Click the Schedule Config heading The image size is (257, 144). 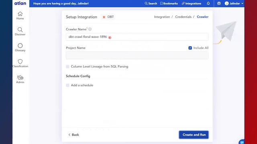78,76
